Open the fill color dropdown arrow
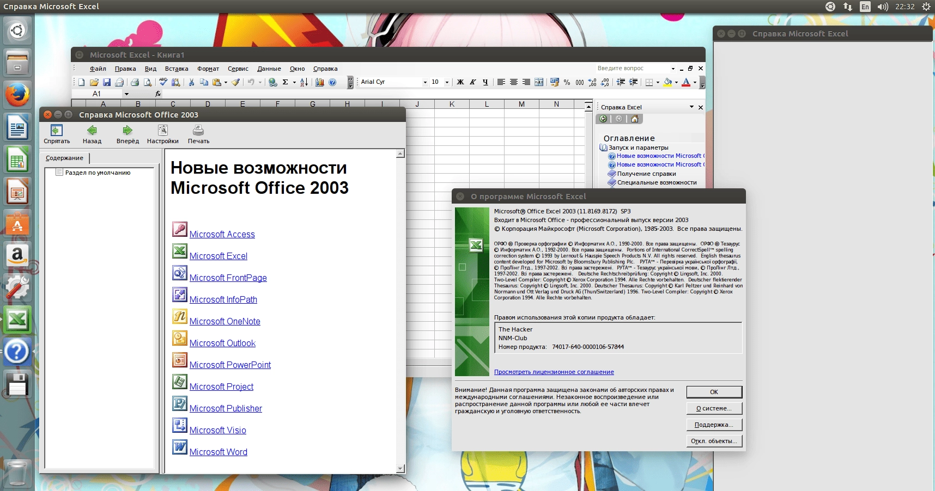This screenshot has height=491, width=935. point(676,82)
